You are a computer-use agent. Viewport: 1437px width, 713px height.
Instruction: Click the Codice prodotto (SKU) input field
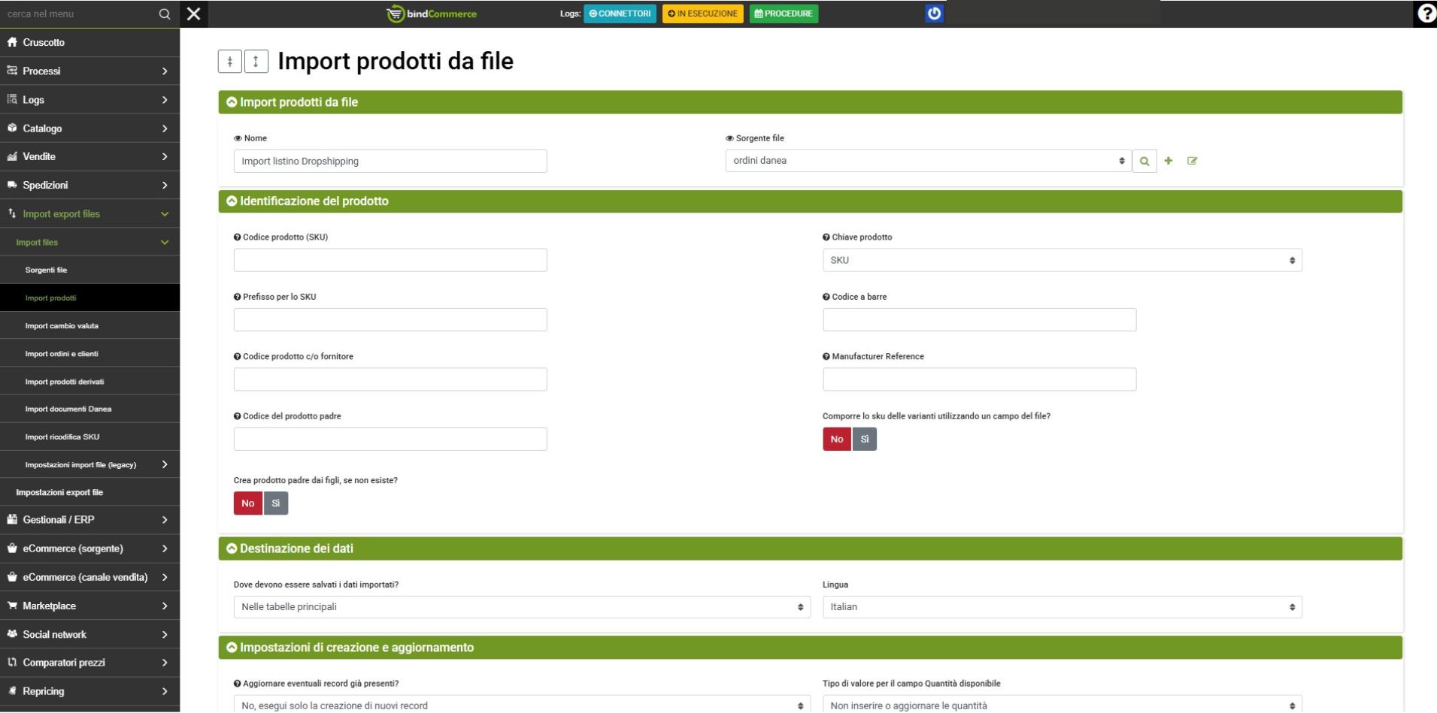pos(390,260)
